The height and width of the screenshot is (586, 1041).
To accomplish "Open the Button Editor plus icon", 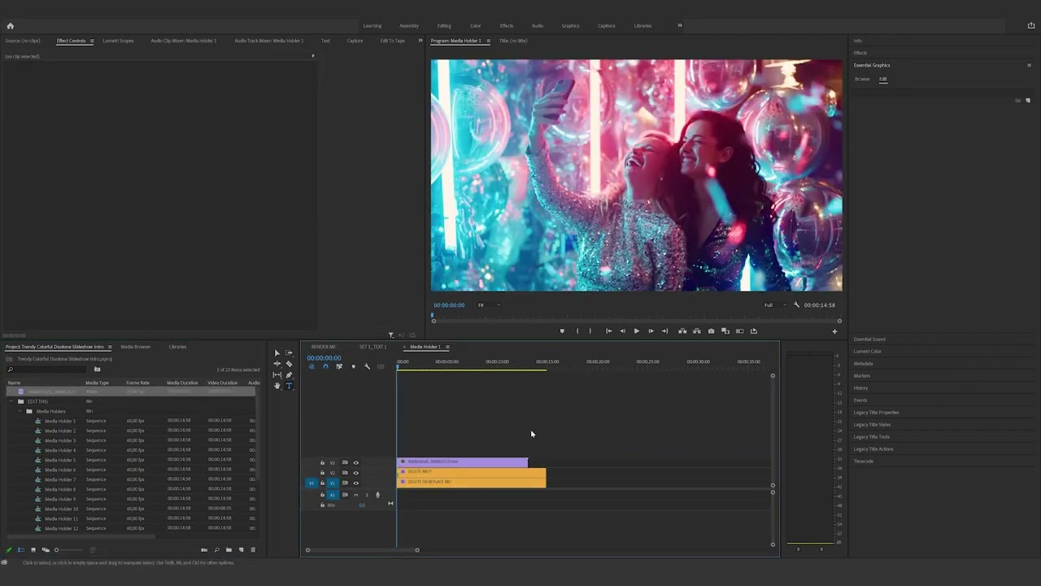I will tap(834, 331).
